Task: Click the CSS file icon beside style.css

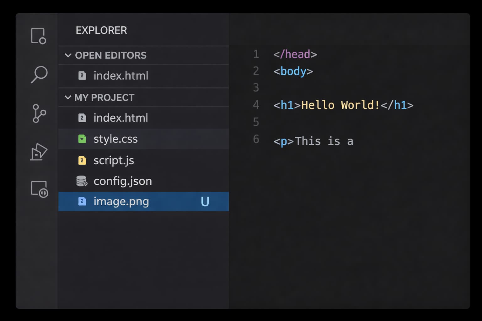Action: [82, 139]
